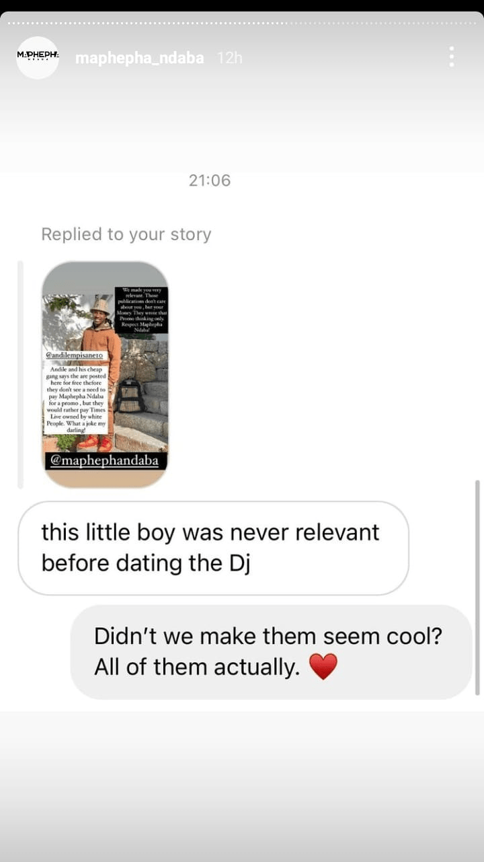Image resolution: width=484 pixels, height=862 pixels.
Task: Tap the vertical reply quote bar beside the thumbnail
Action: click(20, 374)
